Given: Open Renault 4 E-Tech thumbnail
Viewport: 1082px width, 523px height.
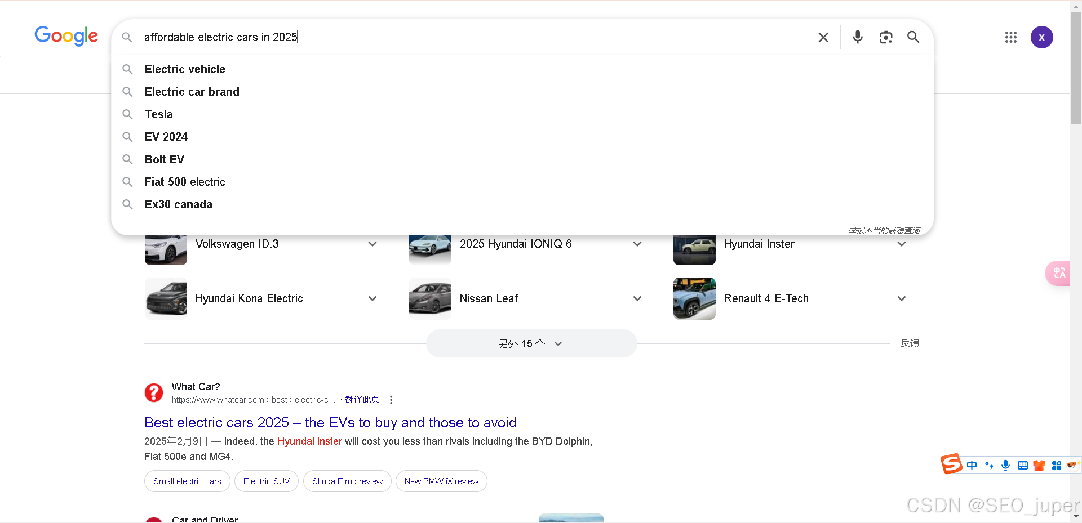Looking at the screenshot, I should coord(694,298).
